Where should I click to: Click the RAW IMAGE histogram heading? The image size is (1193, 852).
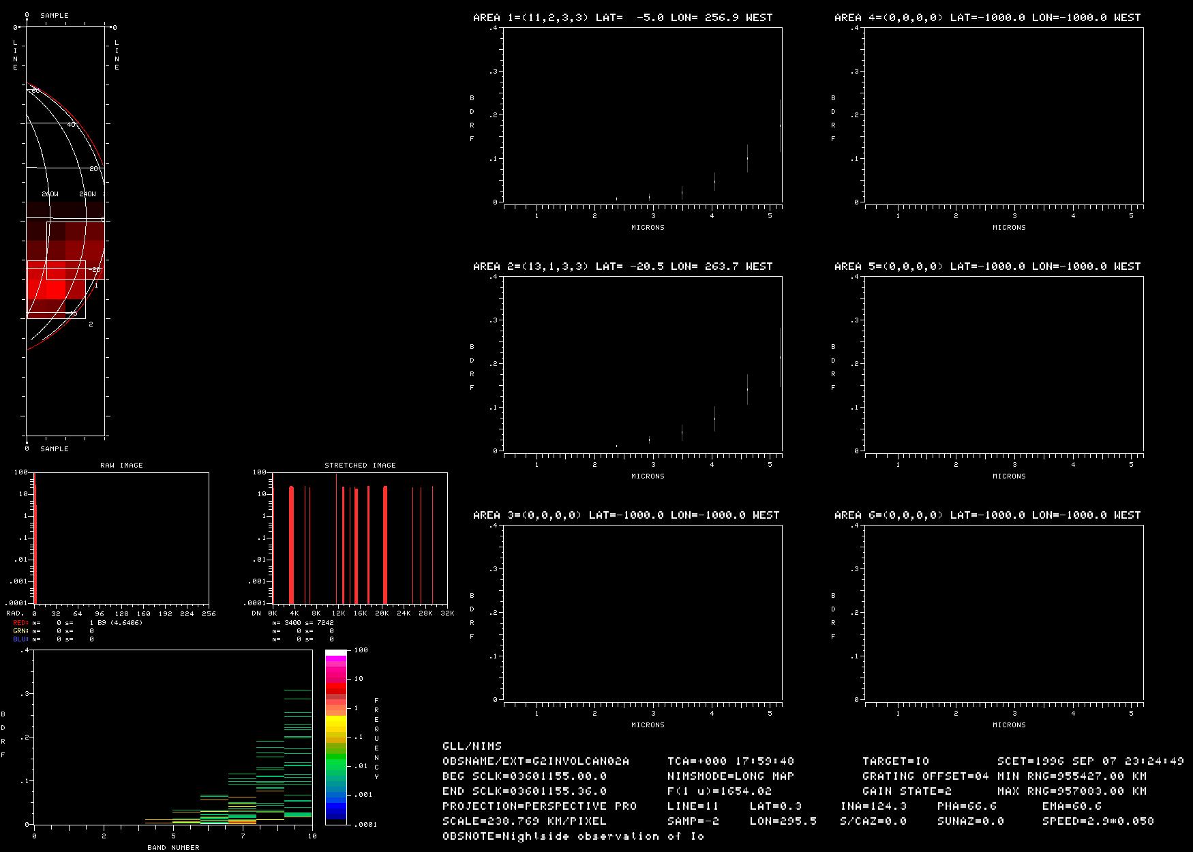point(121,466)
